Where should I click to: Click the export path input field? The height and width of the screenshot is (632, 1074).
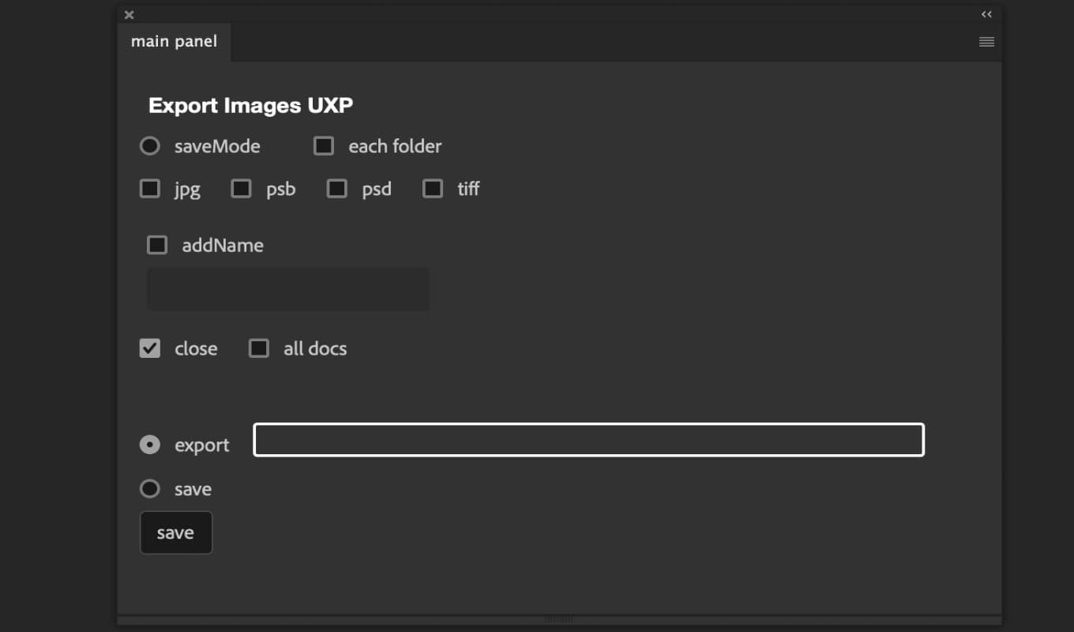(x=588, y=440)
